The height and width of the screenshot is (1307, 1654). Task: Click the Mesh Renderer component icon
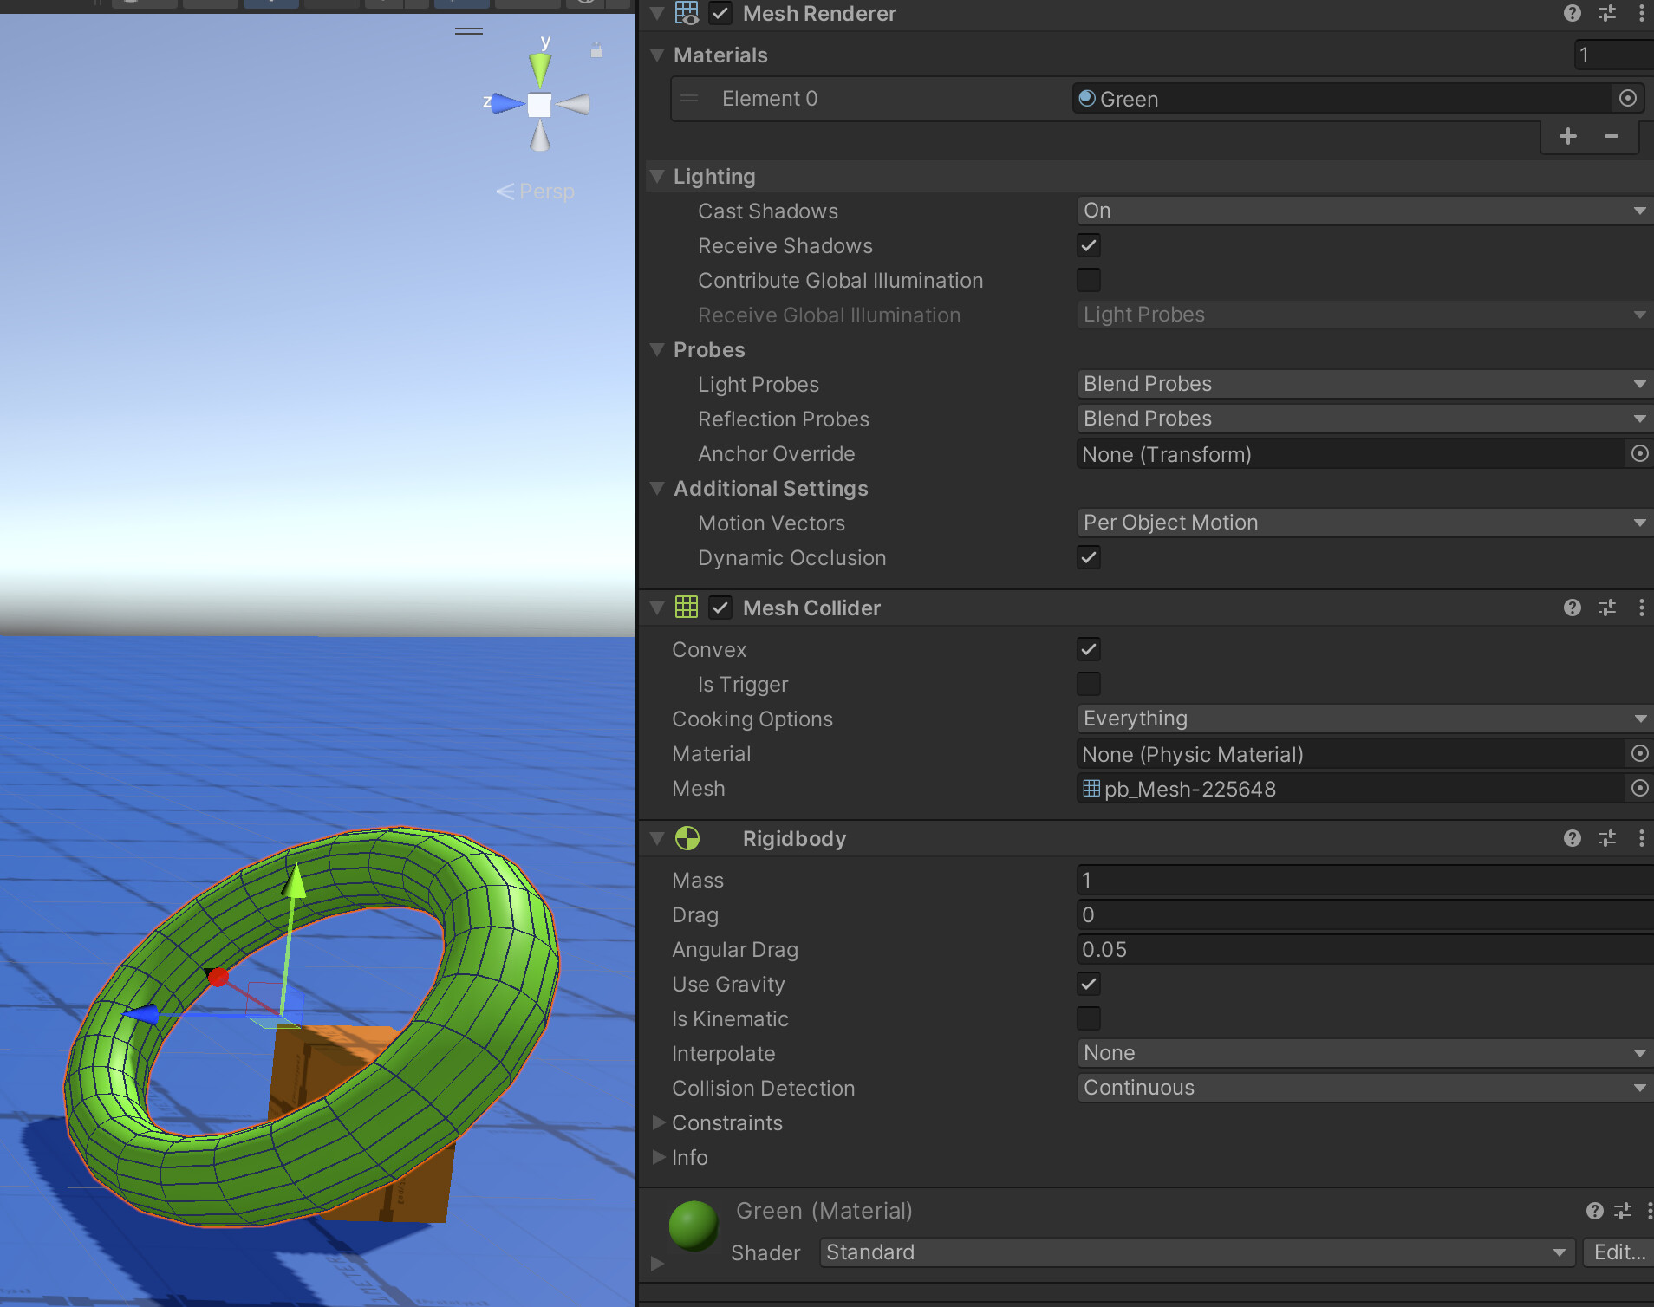point(687,13)
